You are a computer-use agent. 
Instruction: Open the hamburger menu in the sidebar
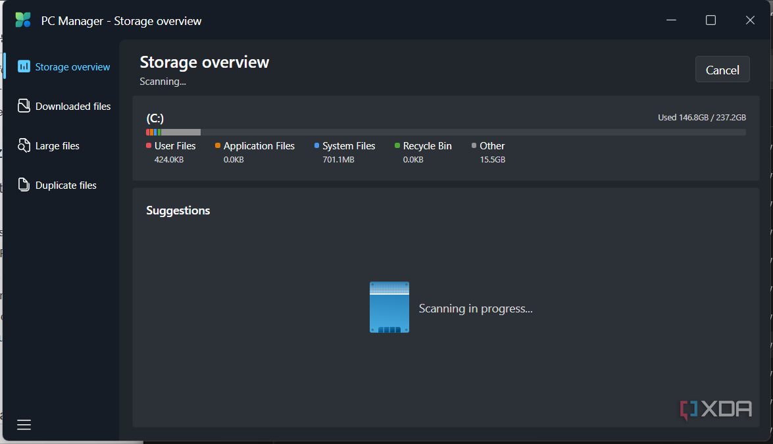[24, 425]
